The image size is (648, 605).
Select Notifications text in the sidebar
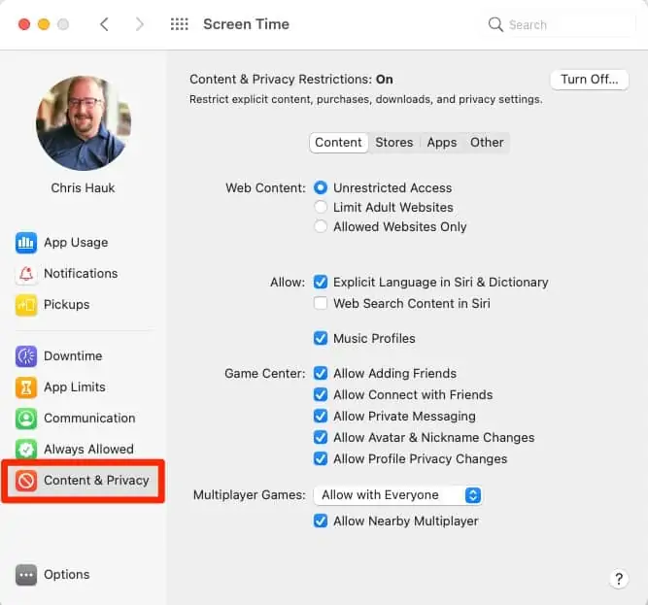tap(81, 274)
